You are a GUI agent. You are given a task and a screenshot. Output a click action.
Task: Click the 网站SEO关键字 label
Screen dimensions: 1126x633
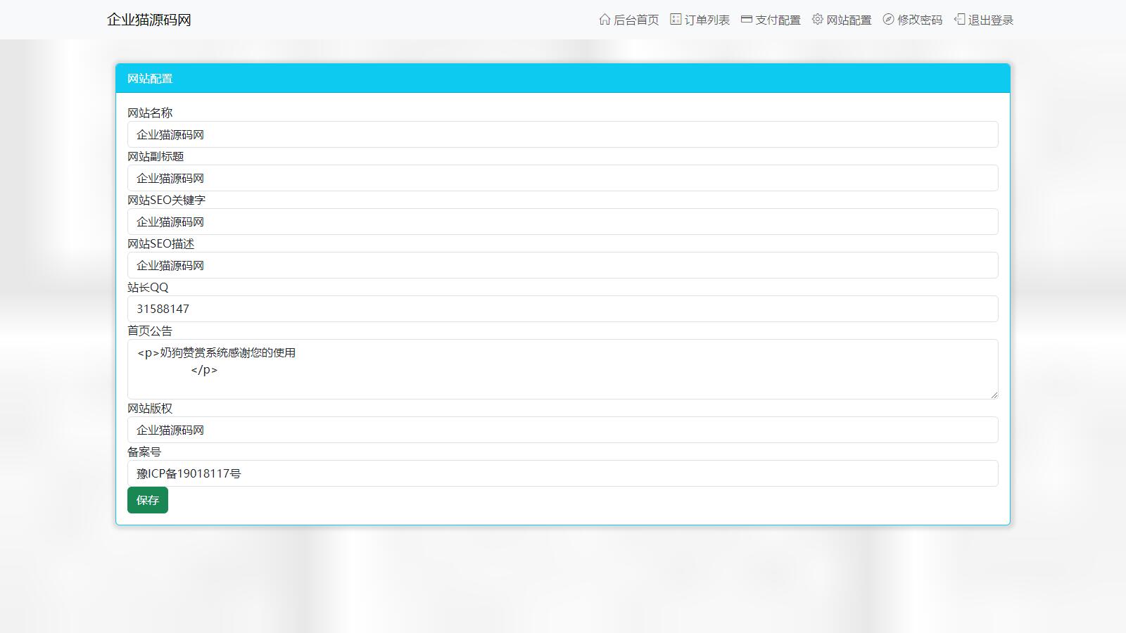pos(166,200)
